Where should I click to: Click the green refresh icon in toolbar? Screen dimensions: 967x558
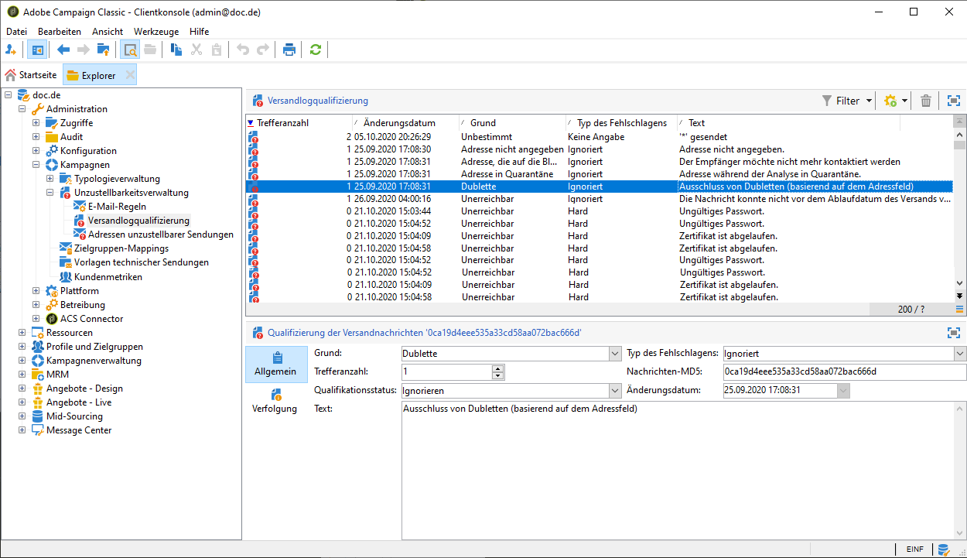(x=315, y=50)
